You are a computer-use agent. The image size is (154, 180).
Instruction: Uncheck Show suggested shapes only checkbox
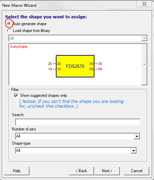pos(16,95)
